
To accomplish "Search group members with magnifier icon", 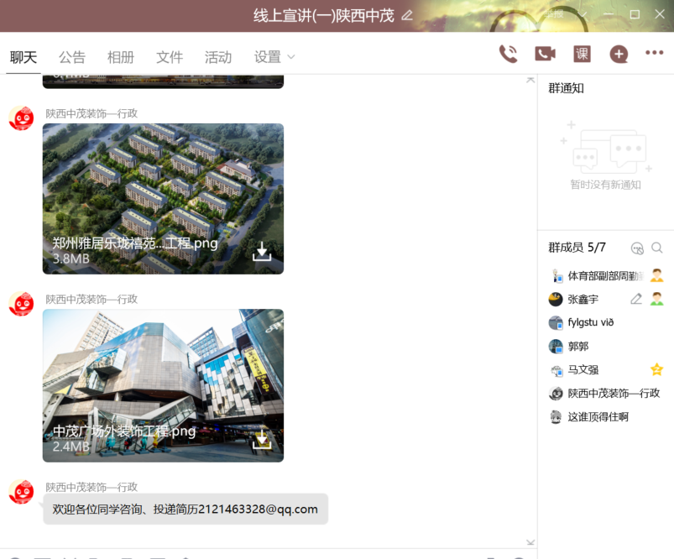I will [657, 248].
